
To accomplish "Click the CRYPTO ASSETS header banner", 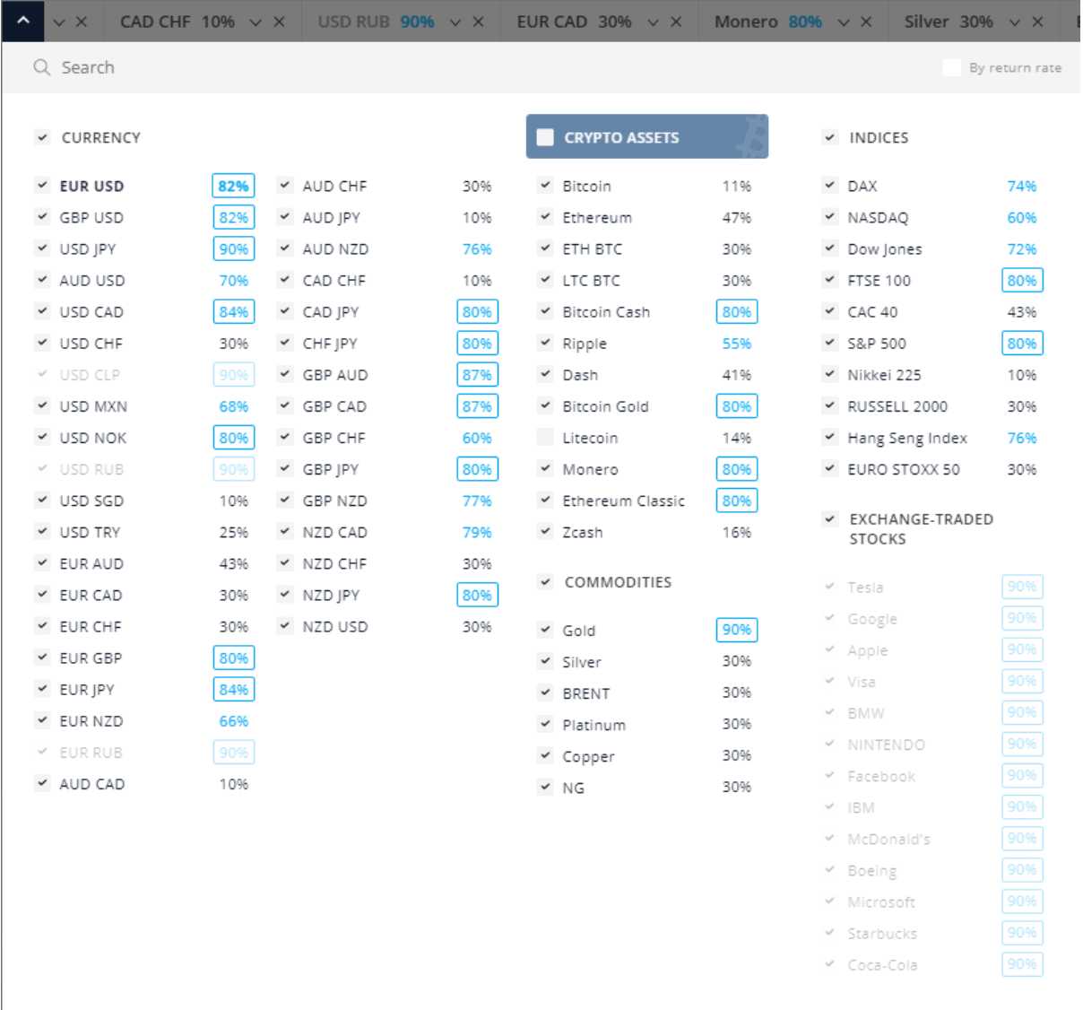I will [x=647, y=136].
